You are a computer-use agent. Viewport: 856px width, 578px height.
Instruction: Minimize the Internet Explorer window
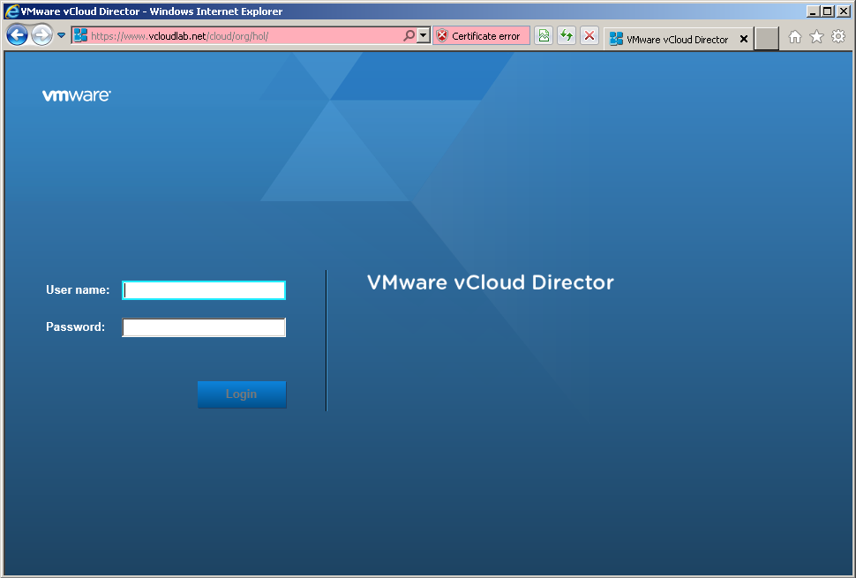[x=814, y=11]
